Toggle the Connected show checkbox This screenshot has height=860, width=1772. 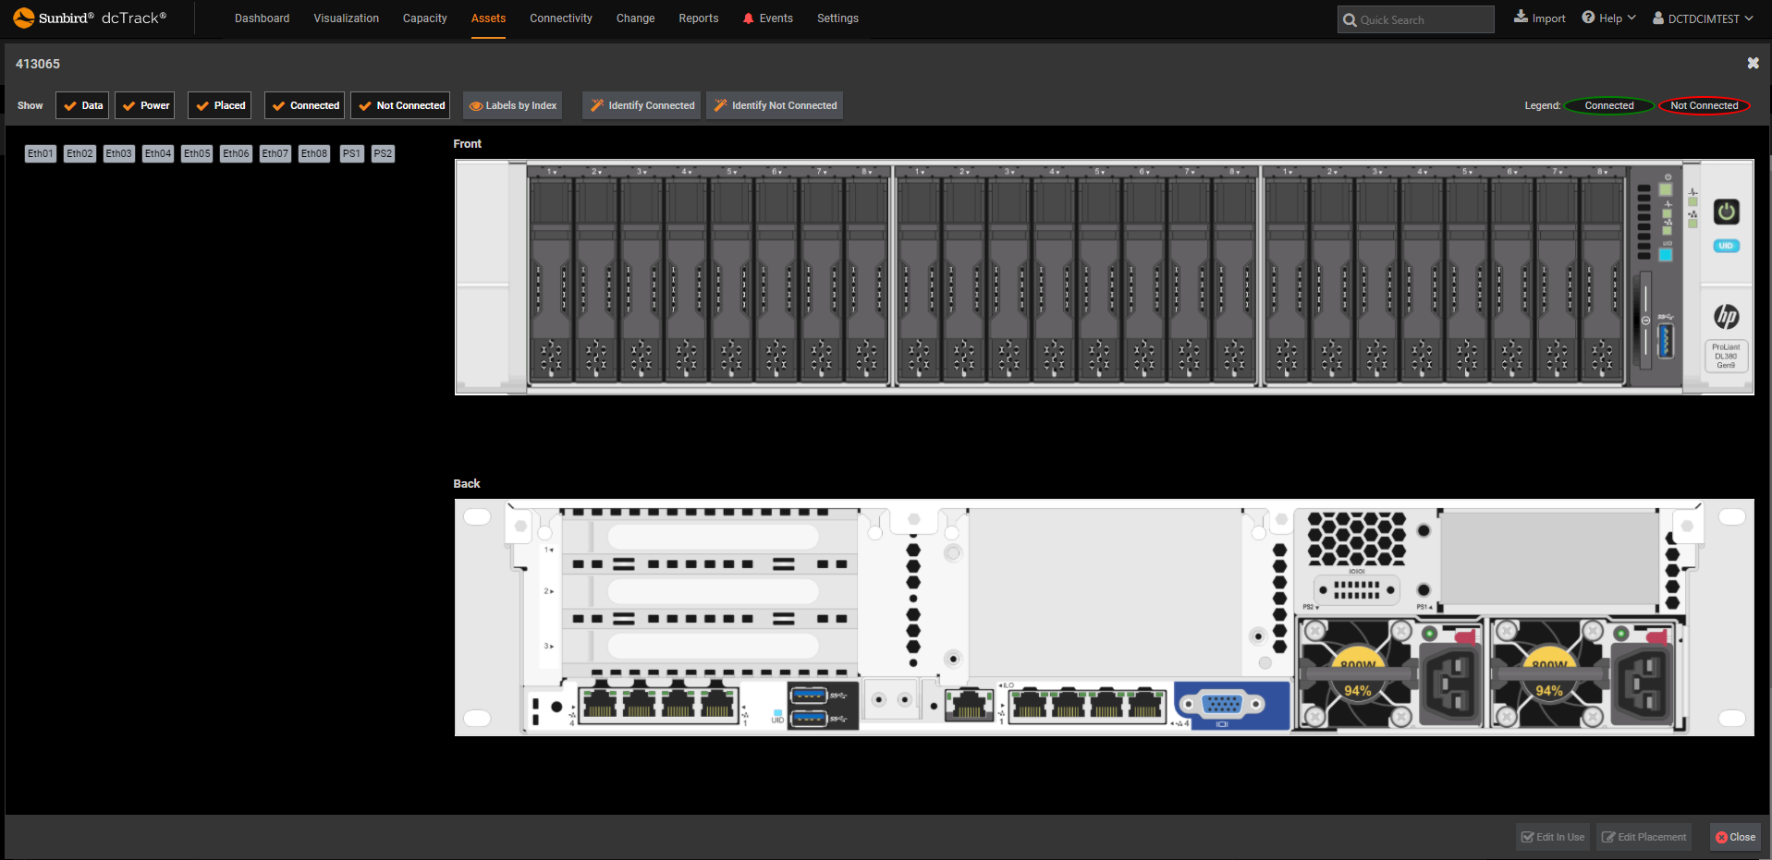click(304, 105)
